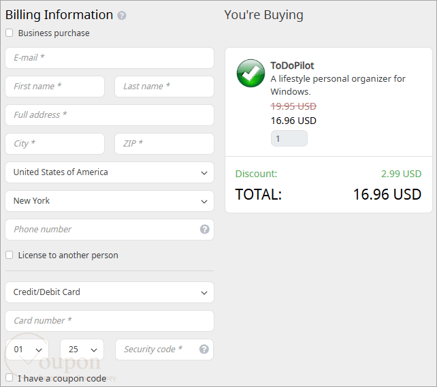This screenshot has width=437, height=387.
Task: Focus the E-mail input field
Action: pos(110,58)
